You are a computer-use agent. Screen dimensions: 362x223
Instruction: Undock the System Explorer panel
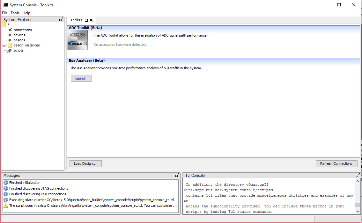point(61,20)
